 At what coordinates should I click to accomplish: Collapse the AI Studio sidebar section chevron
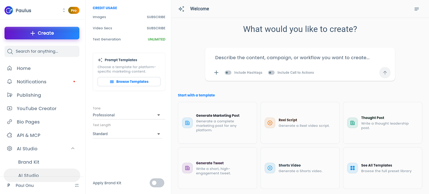click(x=73, y=148)
